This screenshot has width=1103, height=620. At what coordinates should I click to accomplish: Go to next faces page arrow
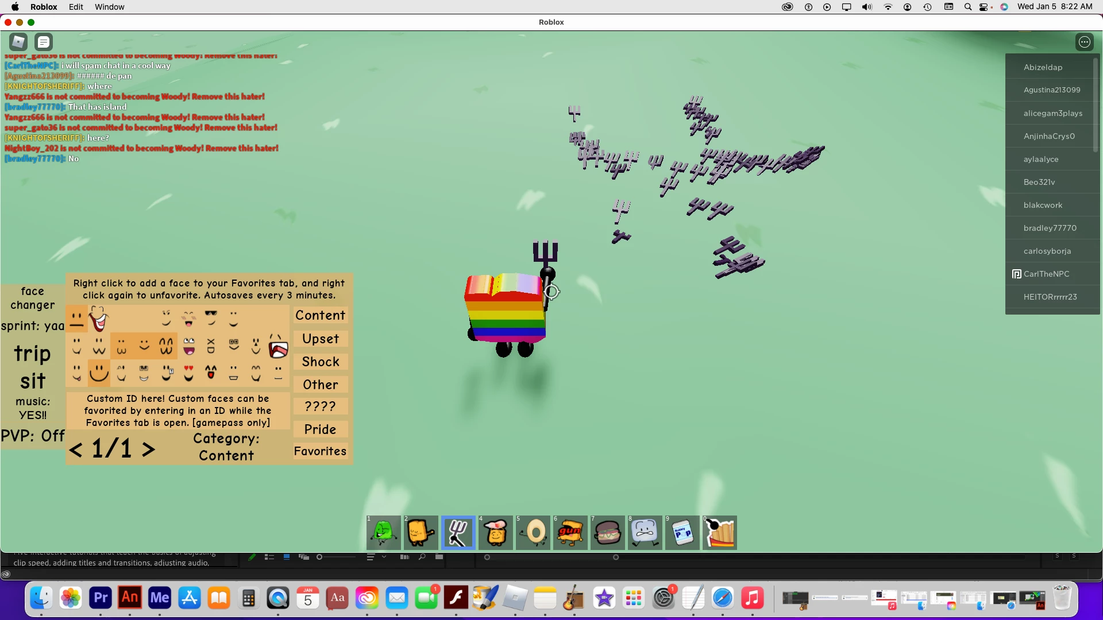click(x=148, y=449)
